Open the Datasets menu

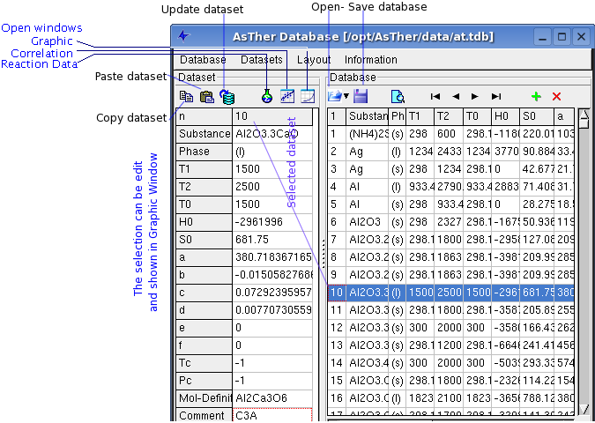pos(261,60)
